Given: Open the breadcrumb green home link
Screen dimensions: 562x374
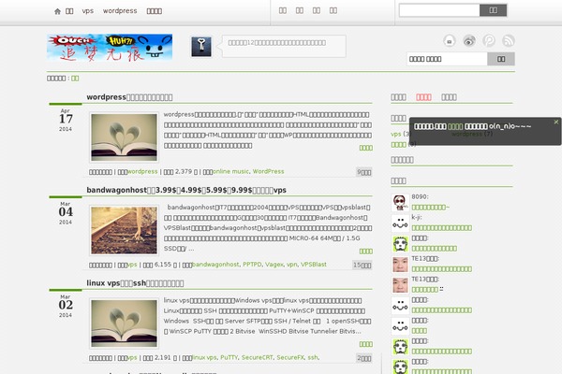Looking at the screenshot, I should [x=75, y=79].
